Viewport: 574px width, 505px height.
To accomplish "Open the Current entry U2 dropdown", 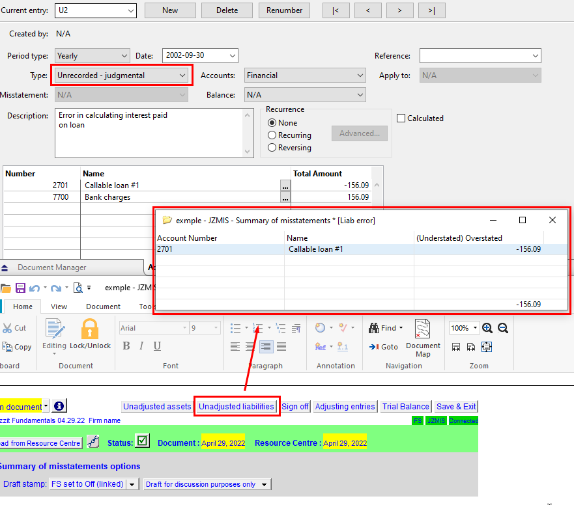I will [x=96, y=10].
